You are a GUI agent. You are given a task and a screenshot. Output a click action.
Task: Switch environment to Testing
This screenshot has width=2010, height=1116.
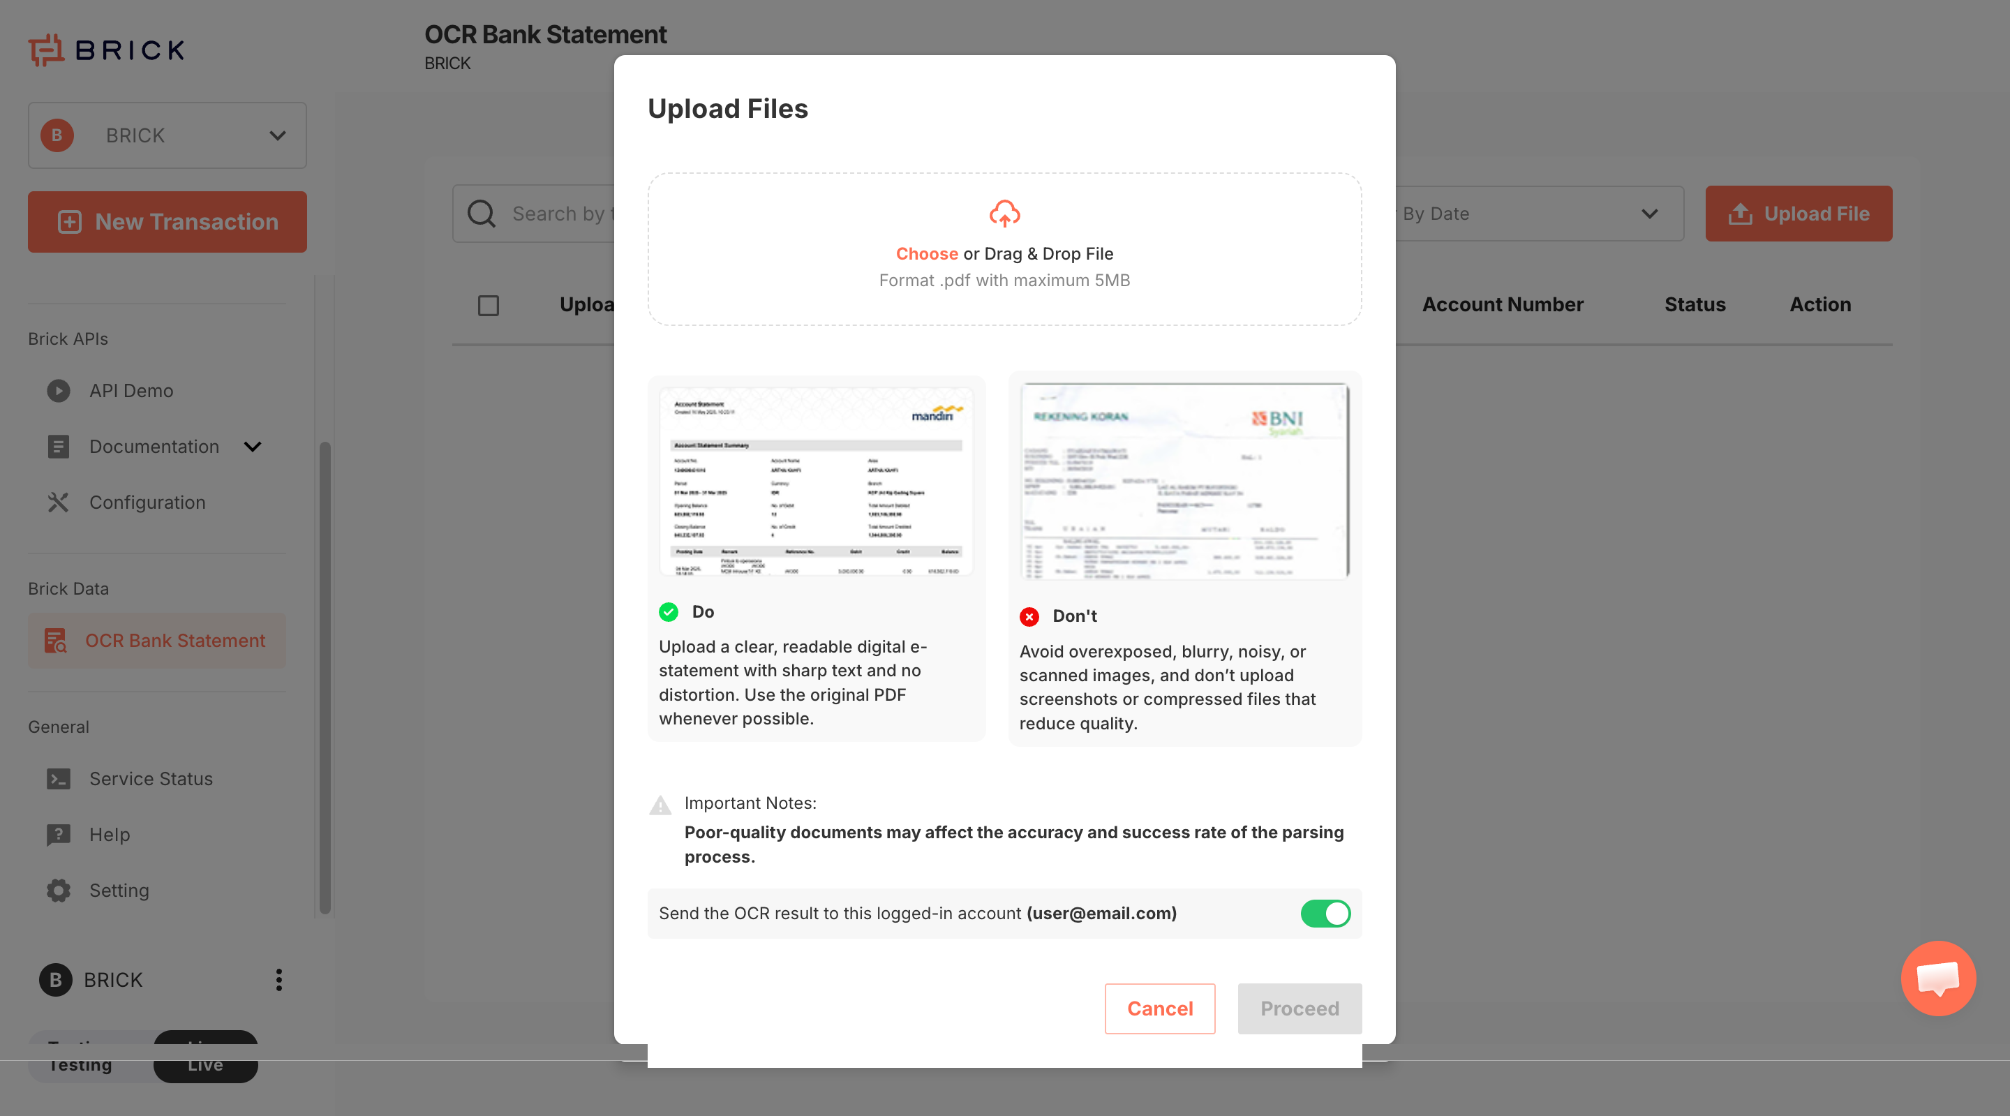click(80, 1064)
